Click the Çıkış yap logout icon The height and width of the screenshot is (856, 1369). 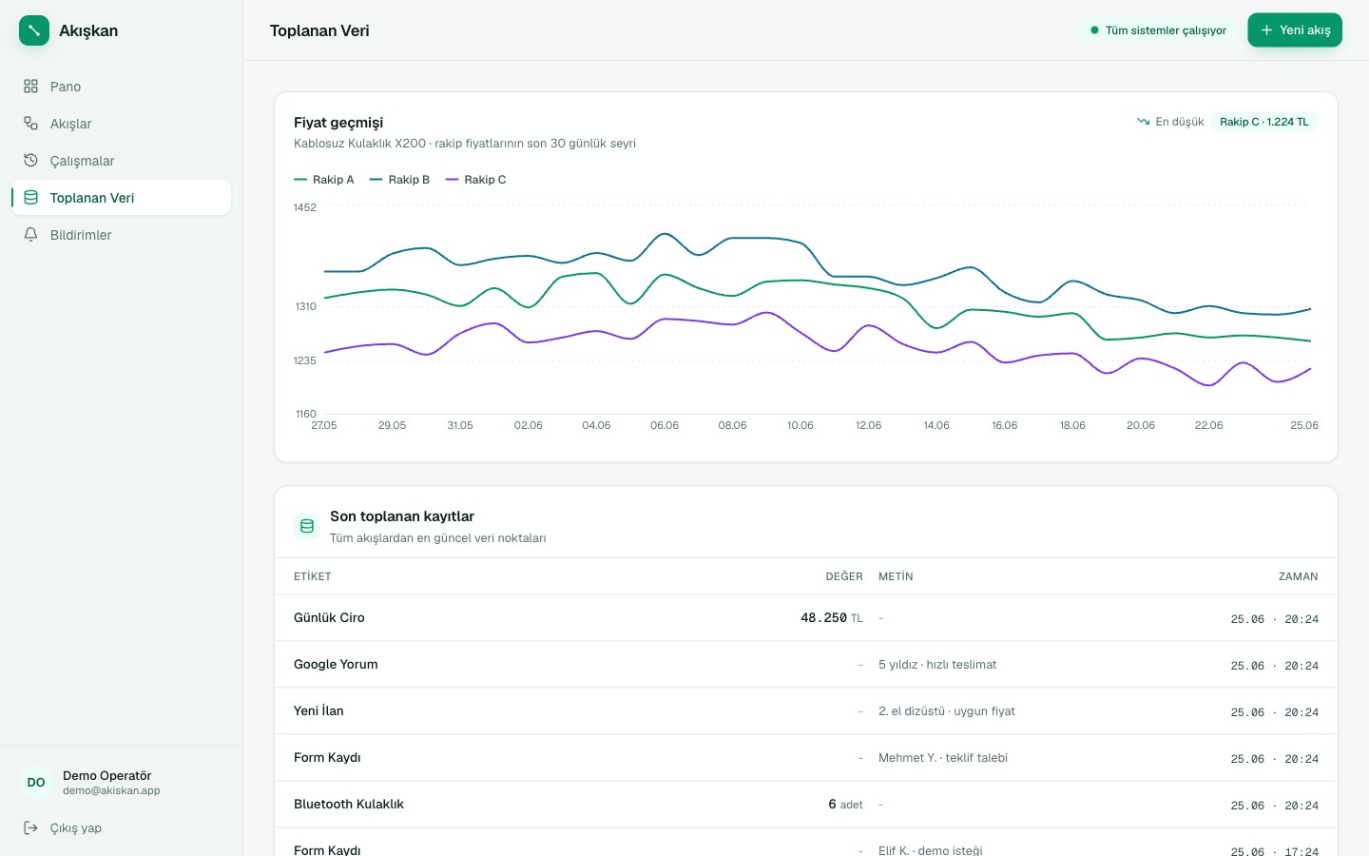click(30, 827)
